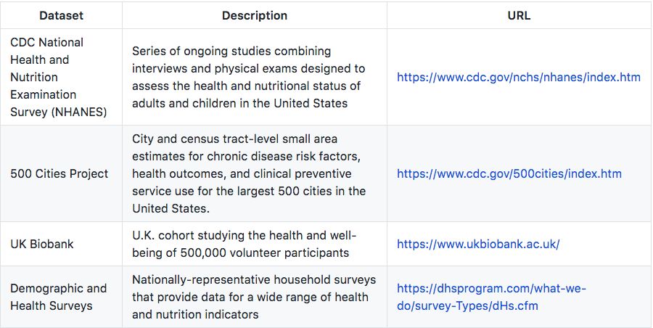Click the Dataset column header

(61, 15)
